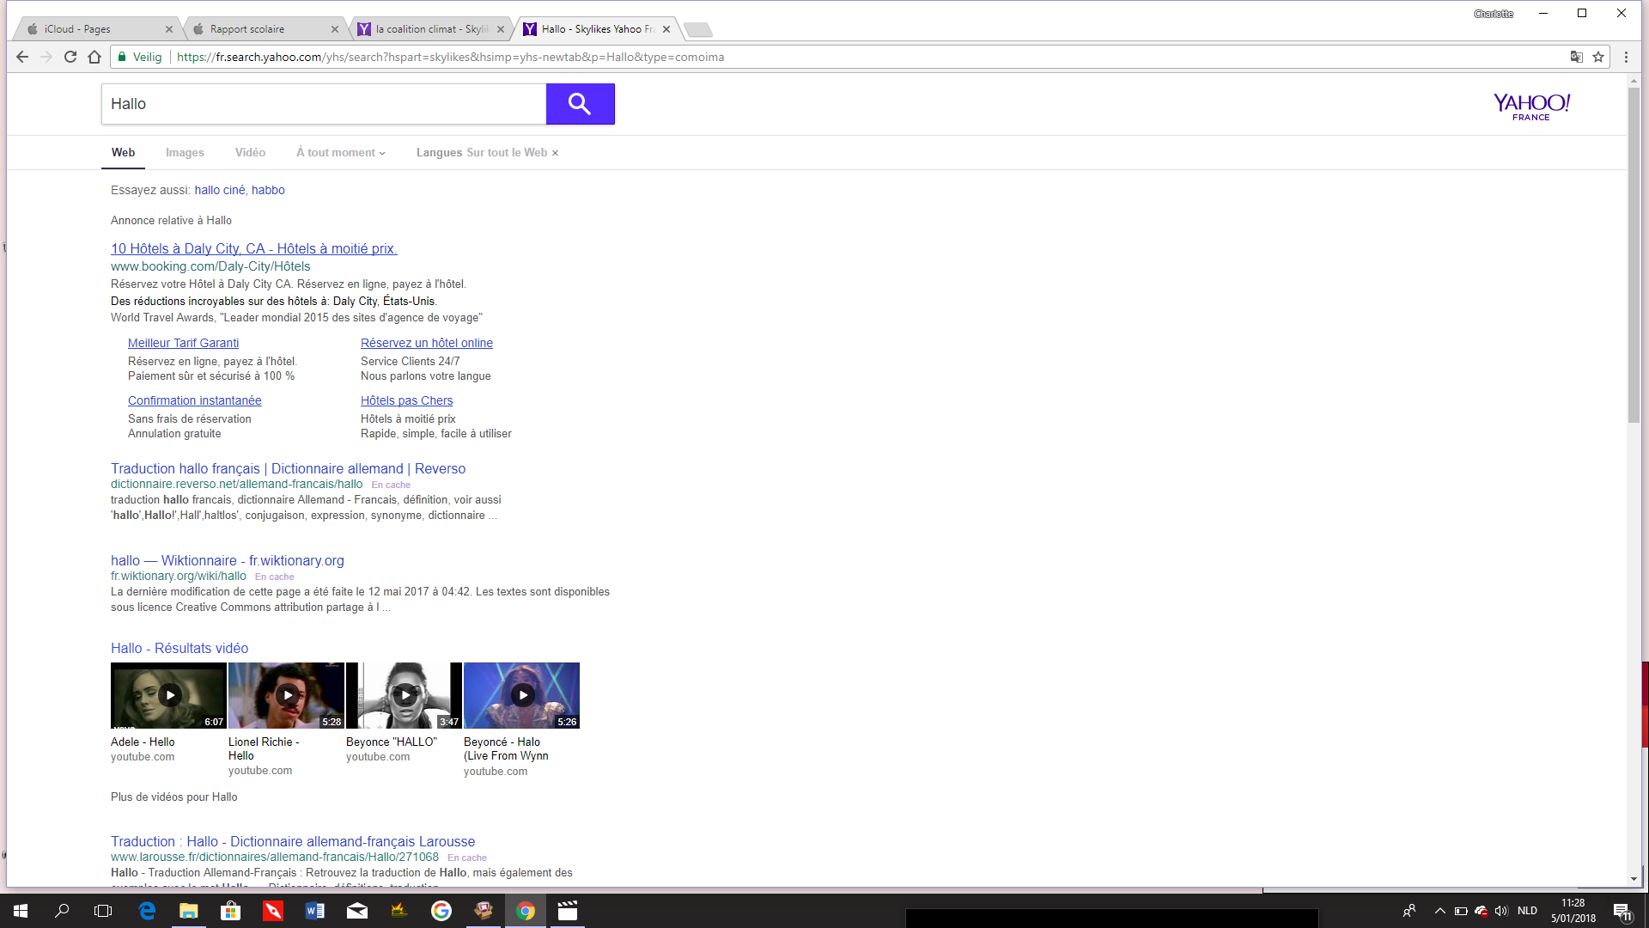Click the translate page icon in address bar
This screenshot has height=928, width=1649.
pos(1576,57)
